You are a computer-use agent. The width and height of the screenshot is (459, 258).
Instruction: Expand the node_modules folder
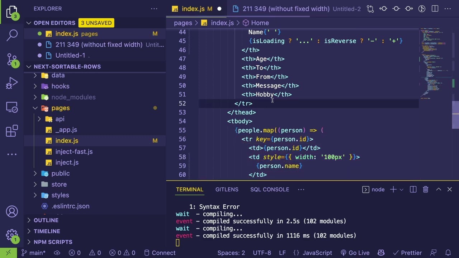(35, 97)
